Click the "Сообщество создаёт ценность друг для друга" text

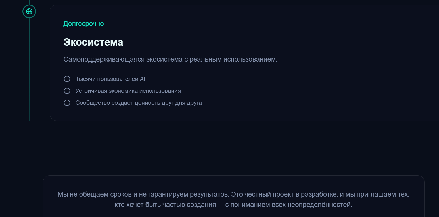point(139,103)
